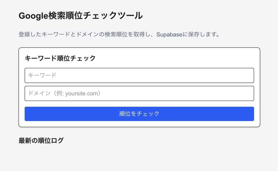The image size is (278, 171).
Task: Click the description sentence under the title
Action: pyautogui.click(x=119, y=35)
